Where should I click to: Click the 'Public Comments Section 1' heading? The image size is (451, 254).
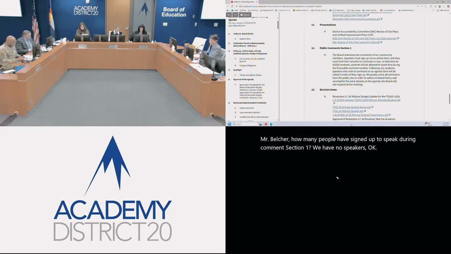tap(335, 48)
